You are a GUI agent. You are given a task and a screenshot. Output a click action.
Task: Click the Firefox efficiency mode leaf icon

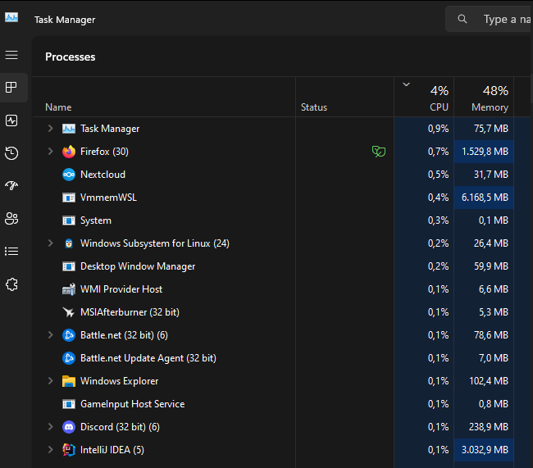pyautogui.click(x=378, y=152)
